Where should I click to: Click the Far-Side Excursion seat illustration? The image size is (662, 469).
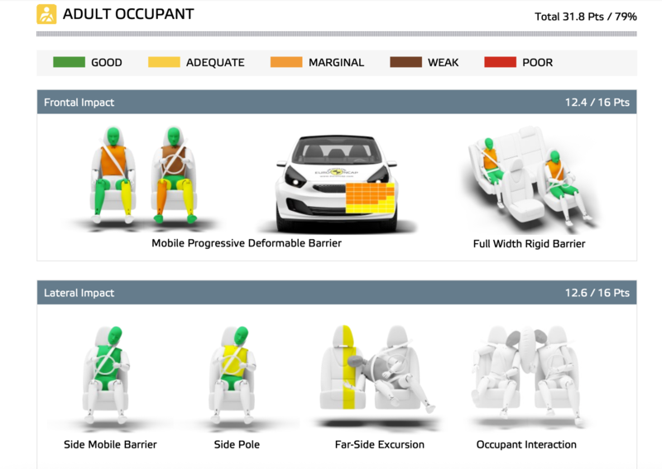[378, 369]
